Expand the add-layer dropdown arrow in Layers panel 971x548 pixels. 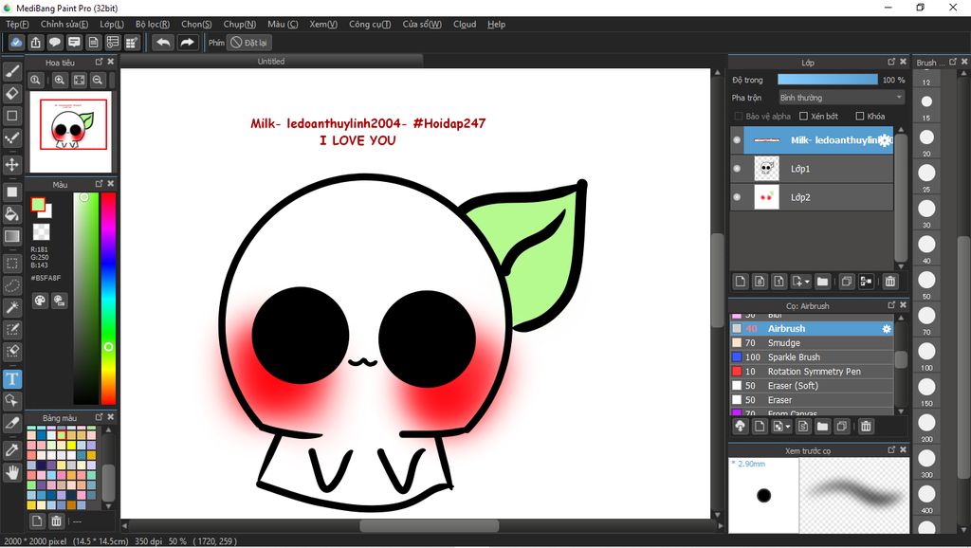point(807,282)
